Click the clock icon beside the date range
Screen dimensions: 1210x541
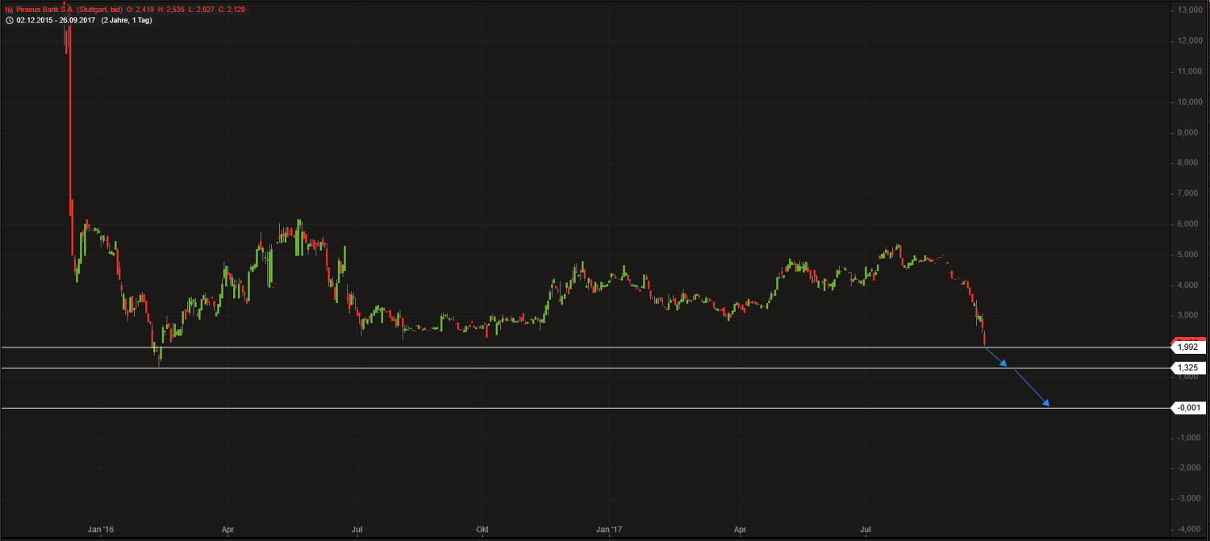click(9, 20)
